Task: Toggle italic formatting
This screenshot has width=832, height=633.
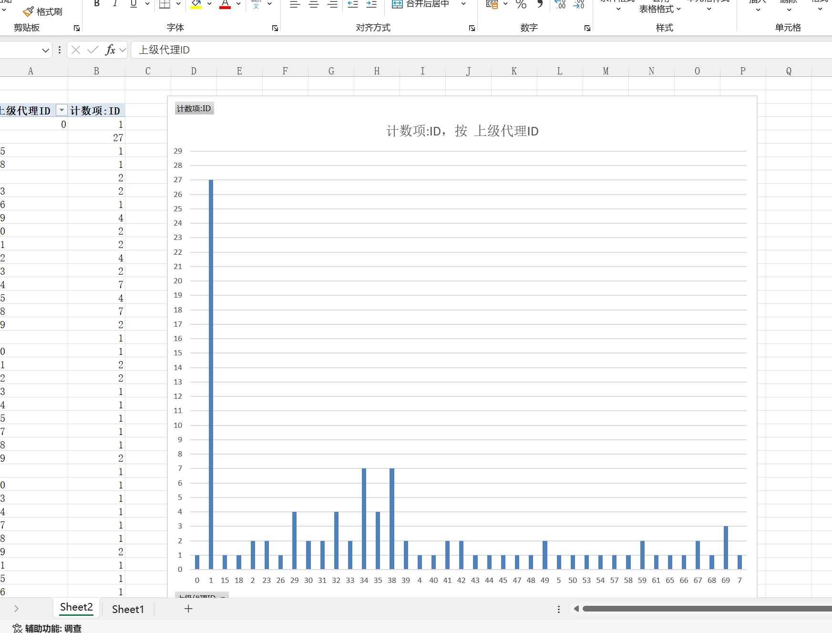Action: [115, 4]
